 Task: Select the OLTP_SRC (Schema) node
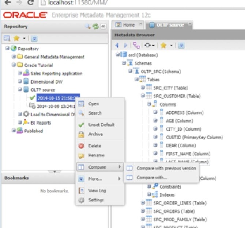(161, 72)
